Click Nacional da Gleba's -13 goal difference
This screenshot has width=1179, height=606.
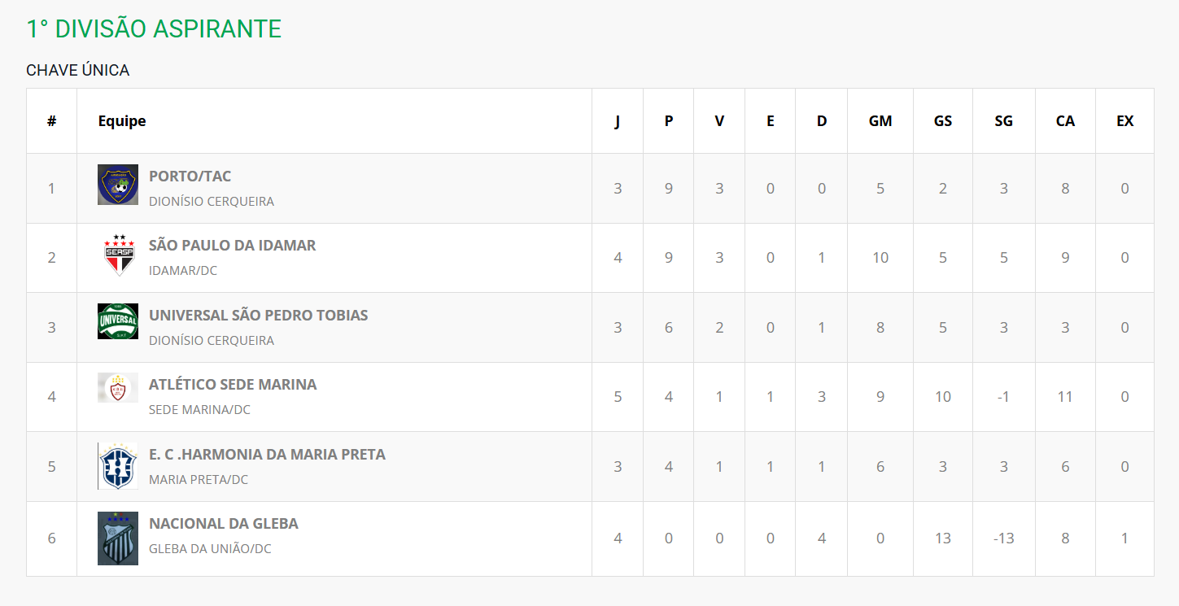click(x=1004, y=538)
